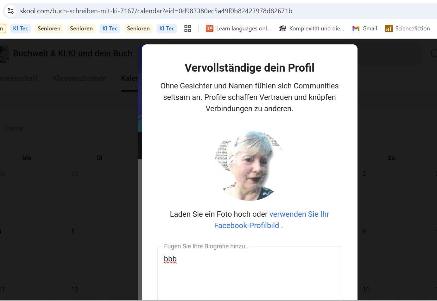Open the middle KI Tec bookmark
The height and width of the screenshot is (301, 437).
pyautogui.click(x=110, y=29)
